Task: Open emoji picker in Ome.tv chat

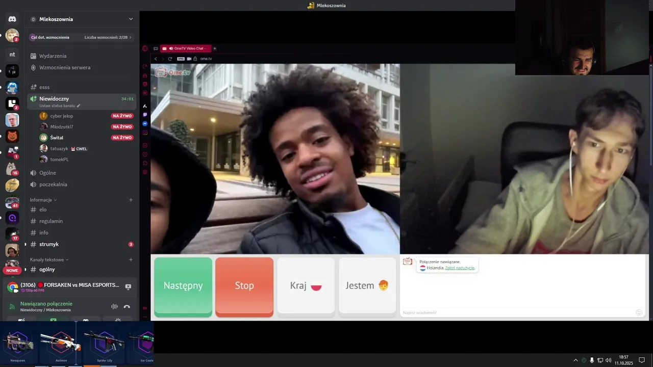Action: (639, 312)
